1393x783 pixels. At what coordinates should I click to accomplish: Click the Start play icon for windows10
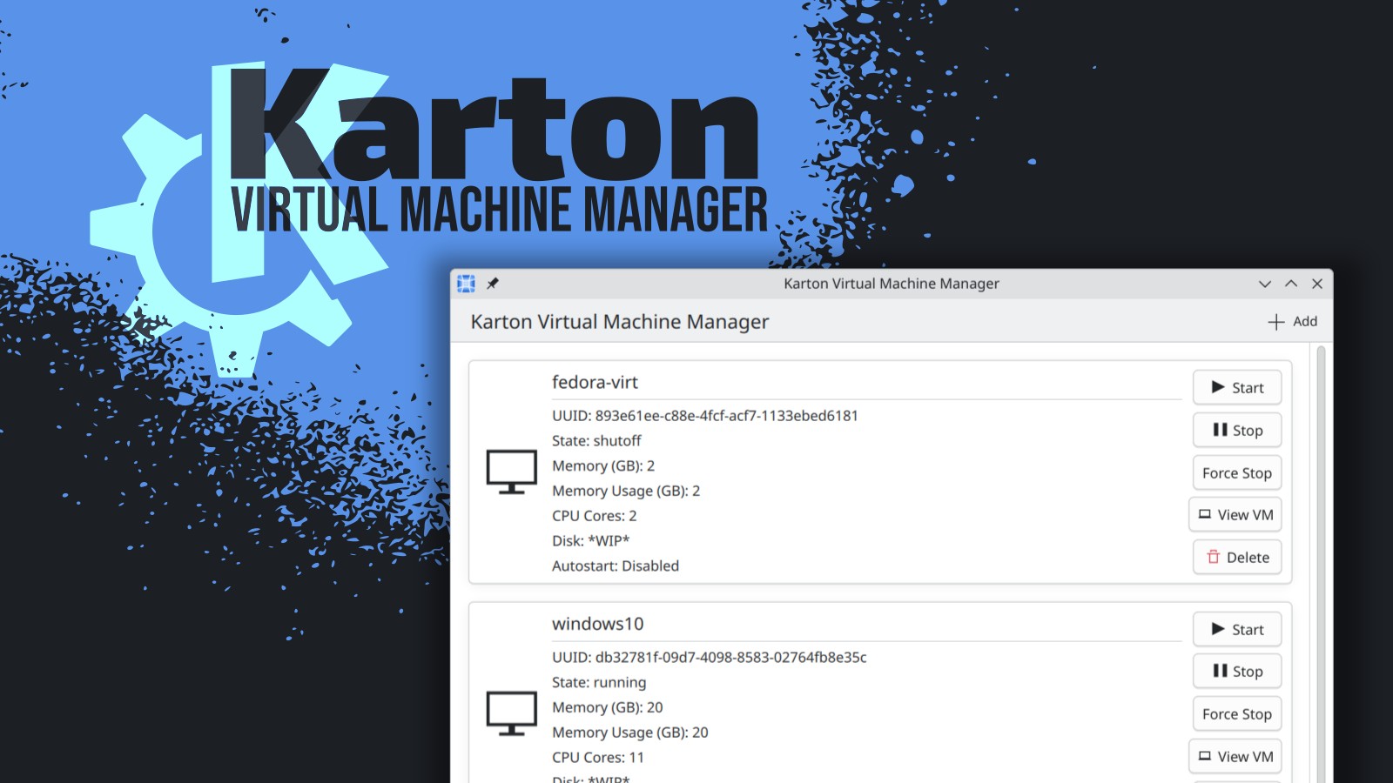point(1217,629)
